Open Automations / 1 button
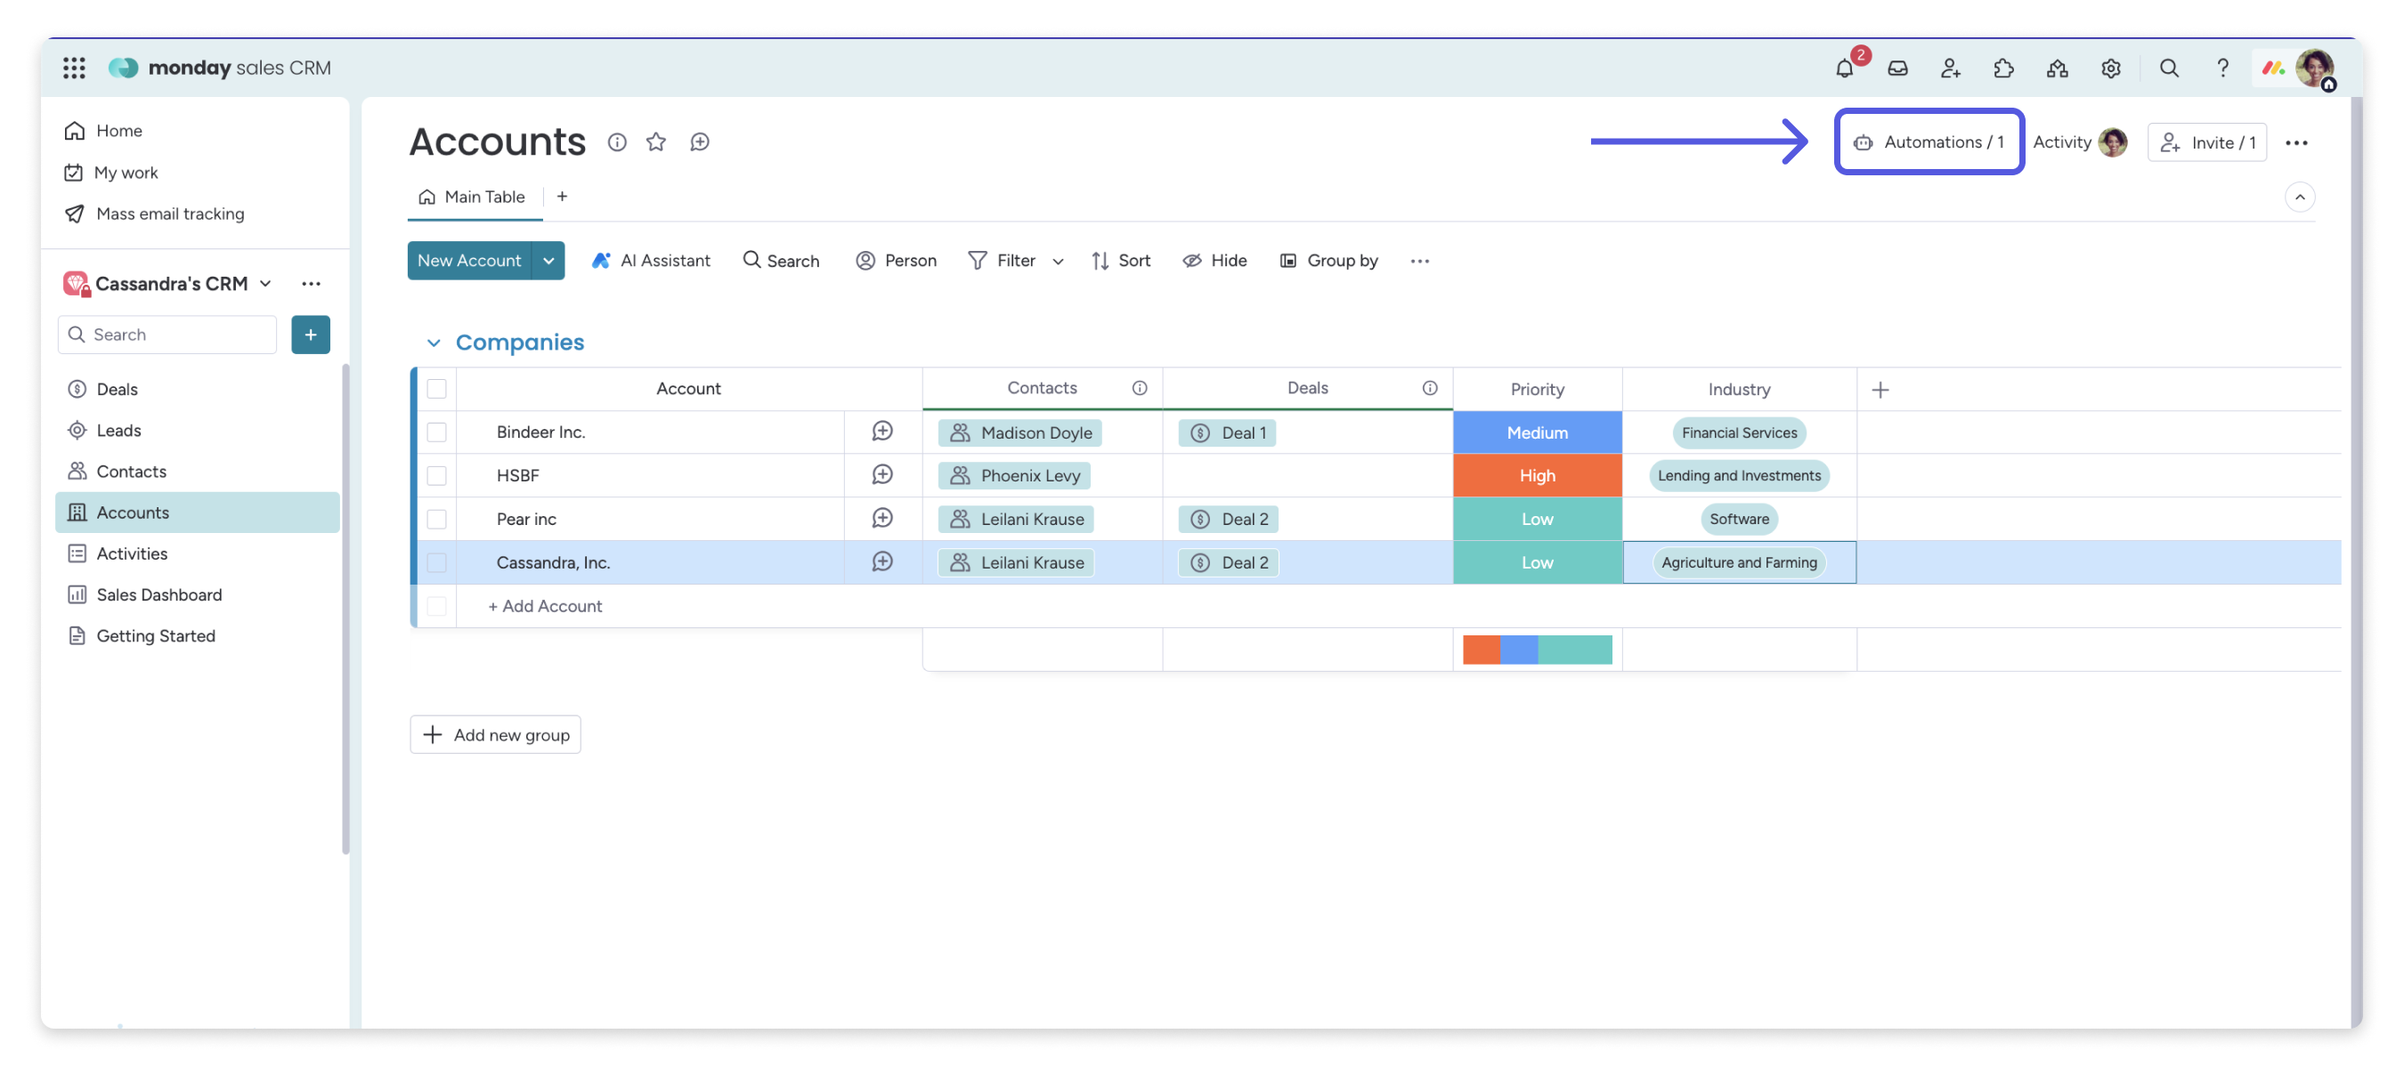 coord(1929,142)
